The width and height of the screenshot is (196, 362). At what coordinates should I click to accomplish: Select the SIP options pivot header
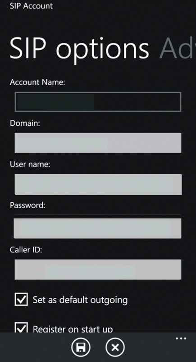(79, 48)
